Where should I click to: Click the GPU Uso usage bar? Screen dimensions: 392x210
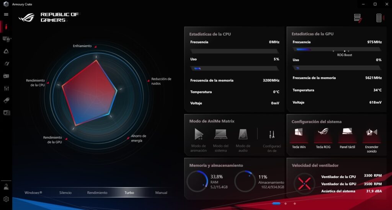337,68
